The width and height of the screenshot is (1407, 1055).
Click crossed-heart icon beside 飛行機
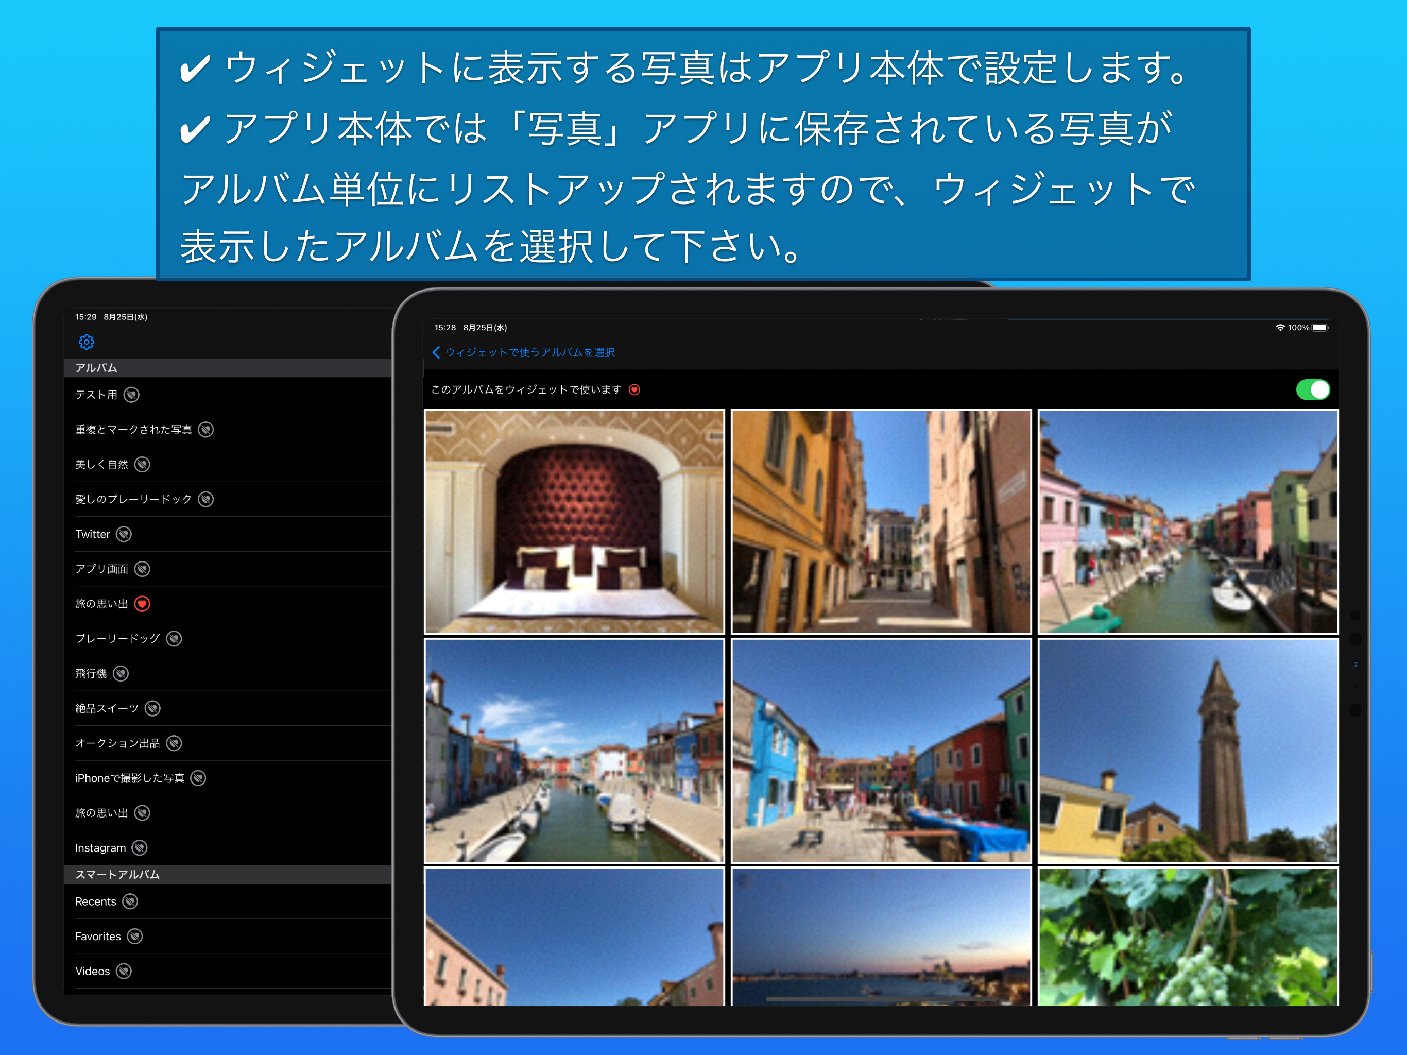click(121, 674)
